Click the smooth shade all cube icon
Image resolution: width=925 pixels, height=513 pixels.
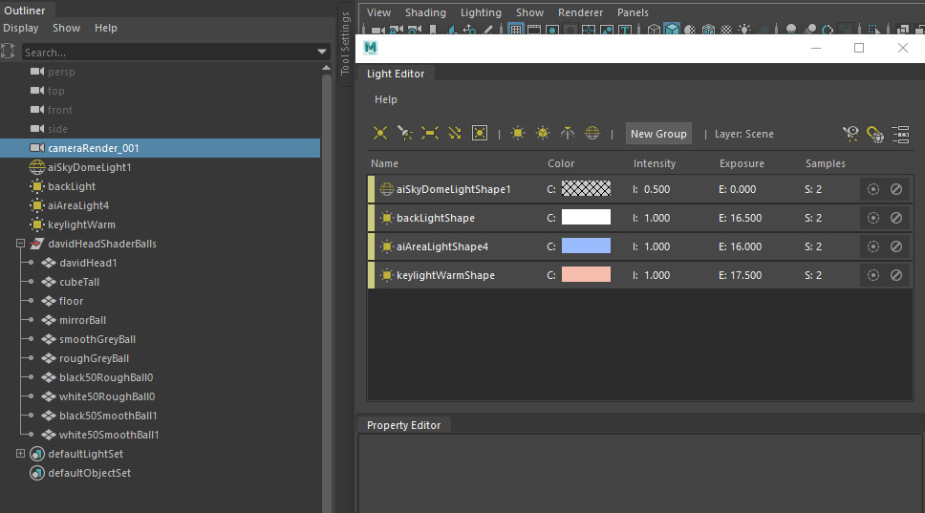pyautogui.click(x=672, y=30)
